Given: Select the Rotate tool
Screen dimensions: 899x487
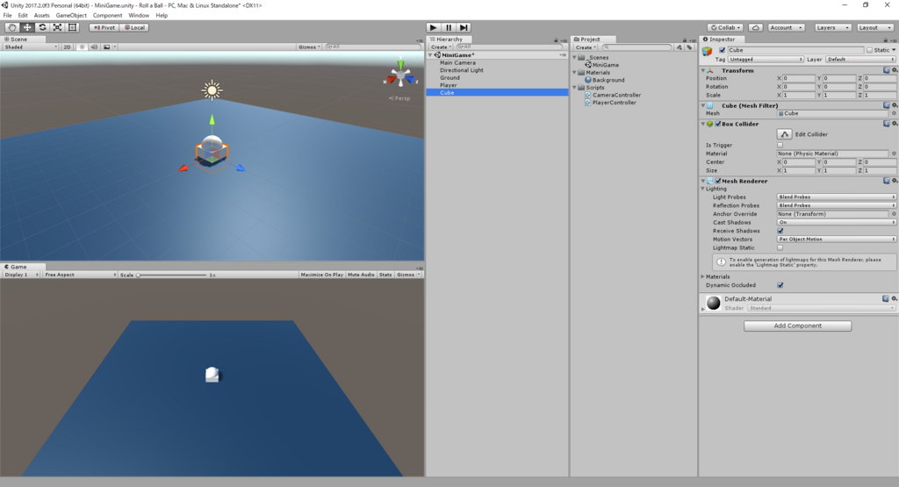Looking at the screenshot, I should tap(42, 27).
